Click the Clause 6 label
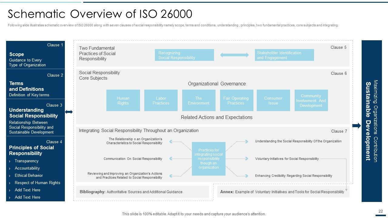 (339, 73)
